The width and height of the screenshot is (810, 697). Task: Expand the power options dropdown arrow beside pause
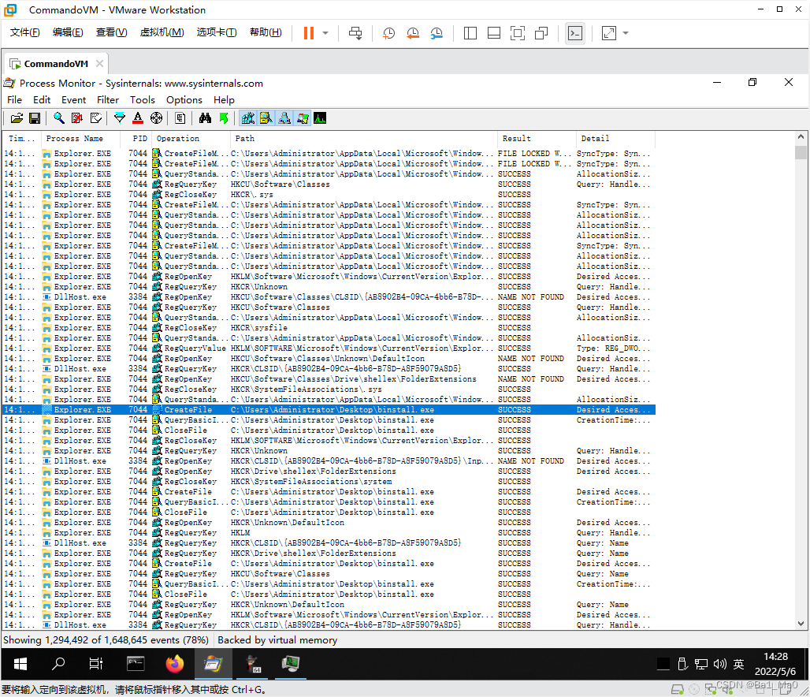click(x=325, y=33)
